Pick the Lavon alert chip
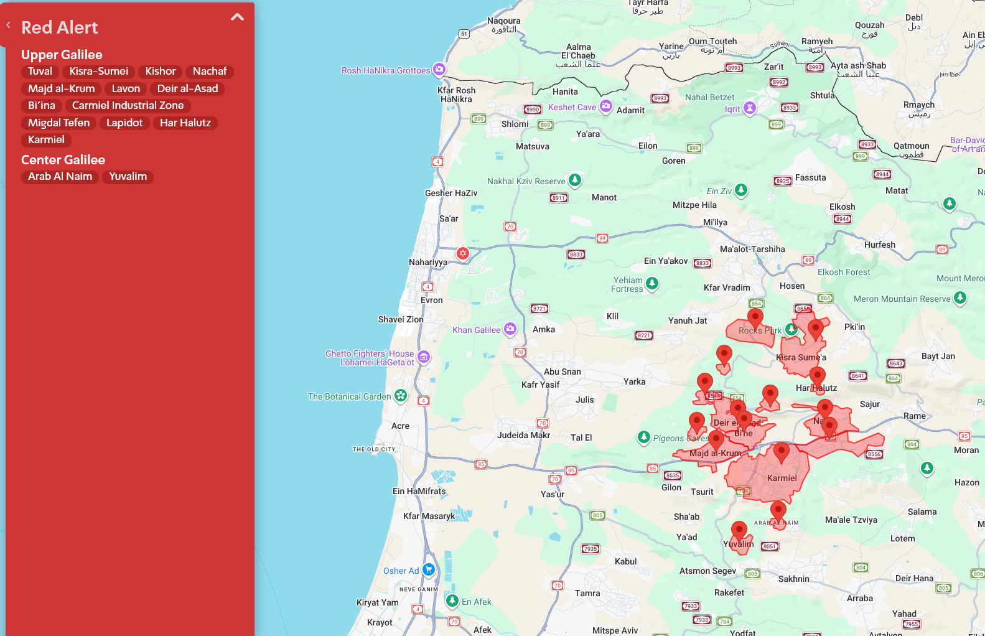The height and width of the screenshot is (636, 985). pyautogui.click(x=126, y=89)
